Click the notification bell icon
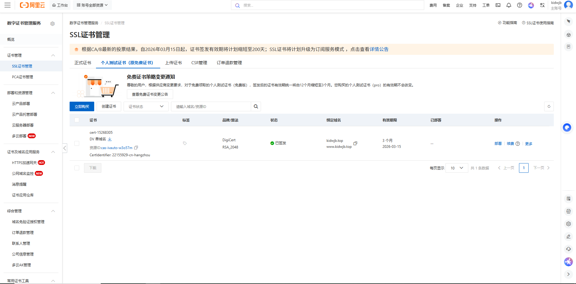 click(x=509, y=5)
